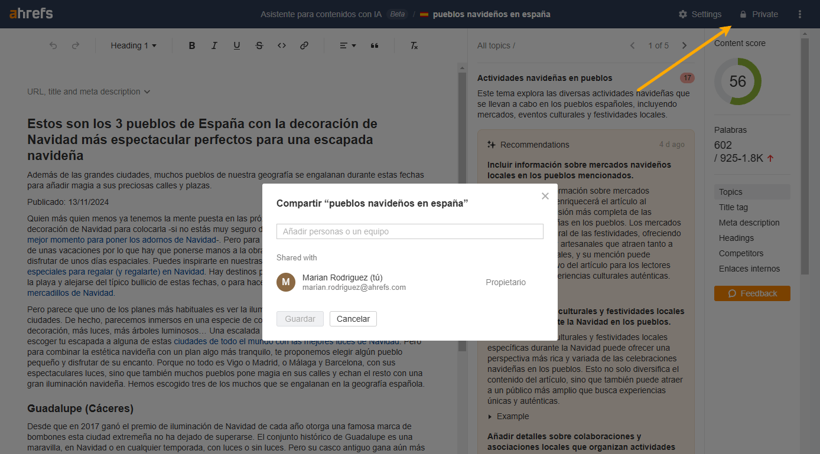Viewport: 820px width, 454px height.
Task: Click the 'pueblos navideños en españa' document title
Action: [492, 14]
